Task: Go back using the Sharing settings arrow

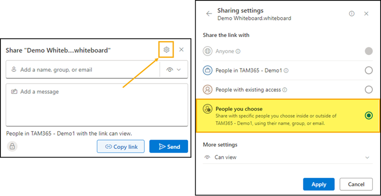Action: click(209, 14)
